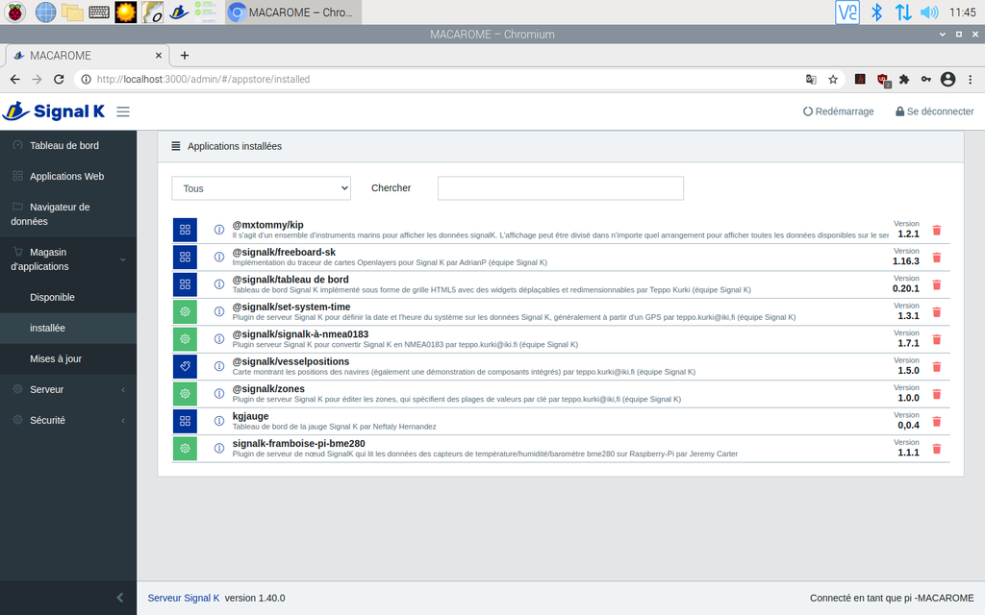985x615 pixels.
Task: Click the network transfer tray icon
Action: click(x=902, y=12)
